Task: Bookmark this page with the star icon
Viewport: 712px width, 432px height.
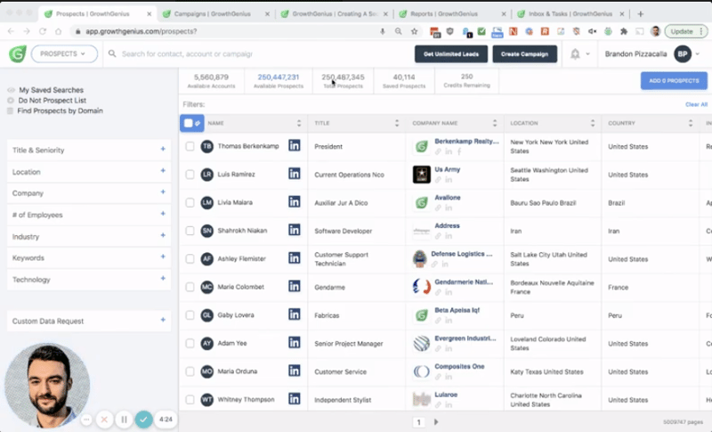Action: tap(414, 31)
